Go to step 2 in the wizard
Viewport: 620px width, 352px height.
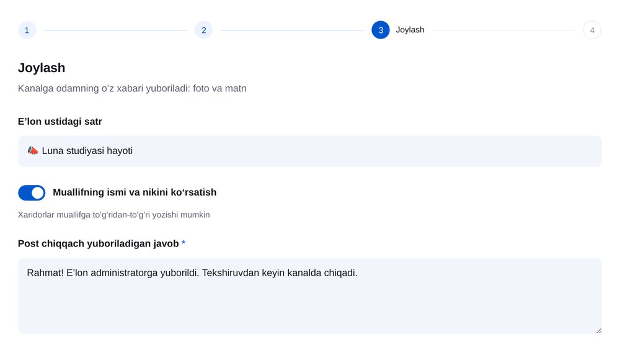(x=203, y=30)
